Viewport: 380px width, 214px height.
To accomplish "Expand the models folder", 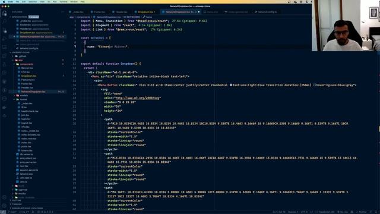I will point(24,95).
